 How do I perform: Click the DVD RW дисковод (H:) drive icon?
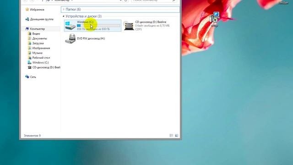pos(70,38)
